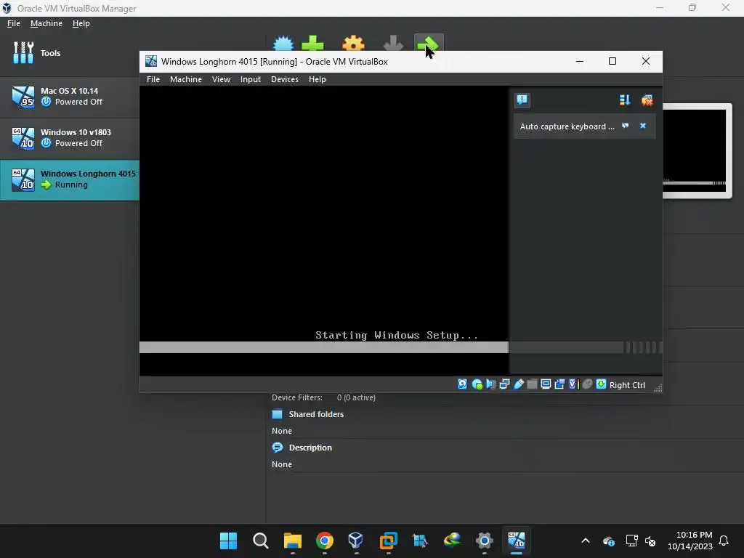Open the notifications bell in the taskbar
The image size is (744, 558).
click(x=724, y=541)
